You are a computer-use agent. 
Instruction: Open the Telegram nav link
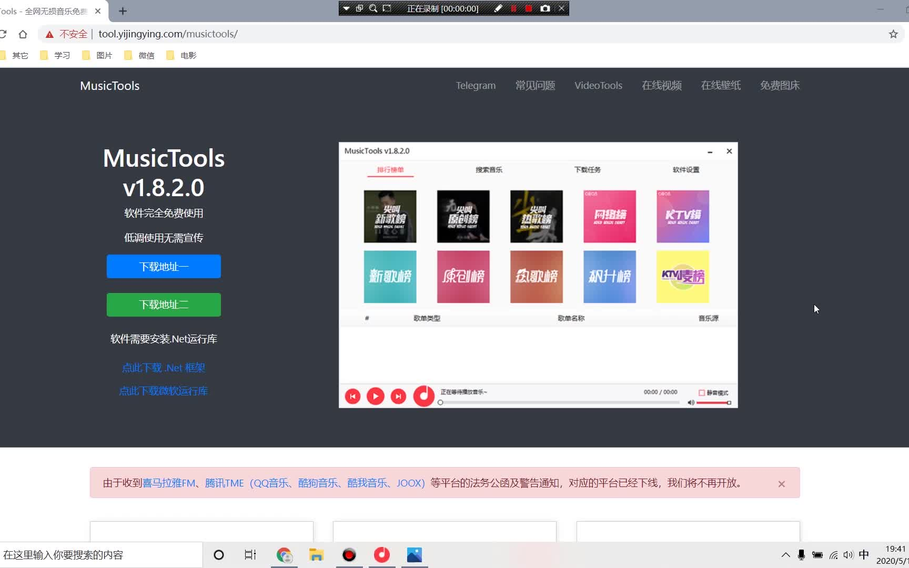click(476, 85)
